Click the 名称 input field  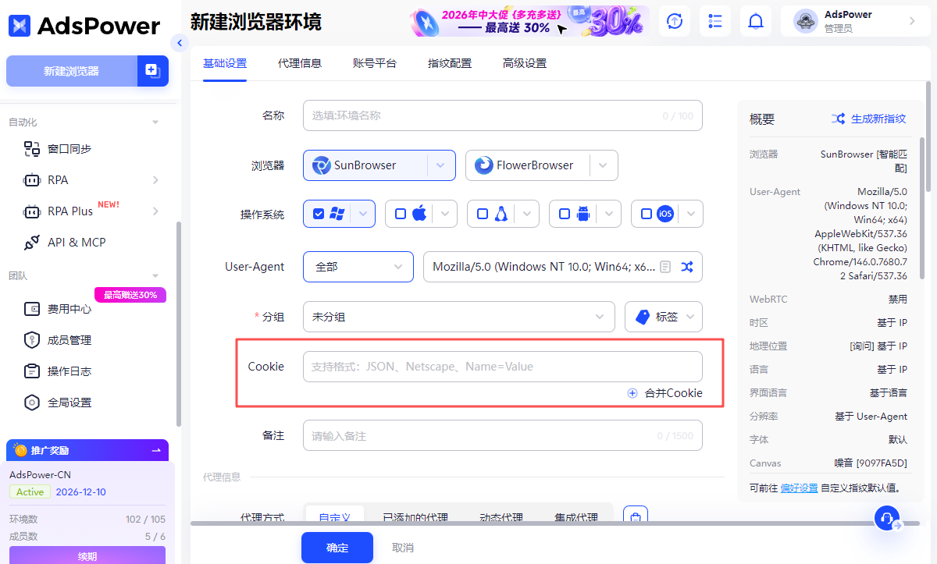tap(503, 115)
